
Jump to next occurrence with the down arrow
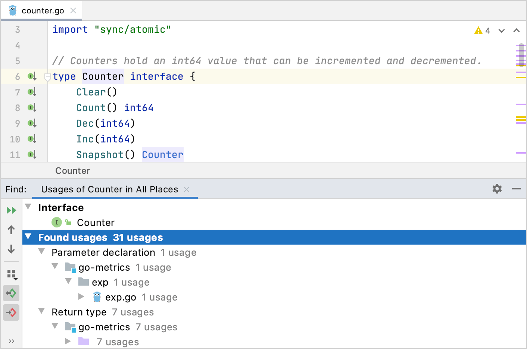(x=11, y=249)
